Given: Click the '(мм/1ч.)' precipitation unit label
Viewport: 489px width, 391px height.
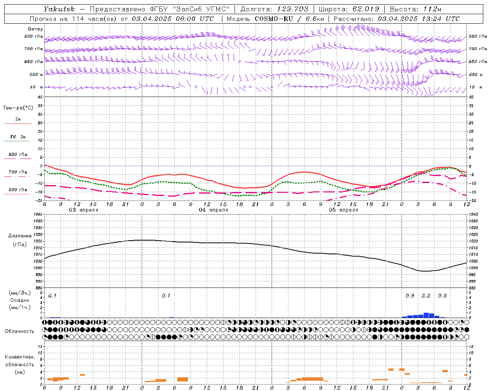Looking at the screenshot, I should (x=20, y=307).
